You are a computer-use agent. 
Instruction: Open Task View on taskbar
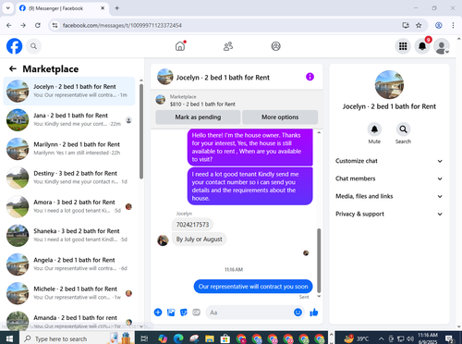144,338
